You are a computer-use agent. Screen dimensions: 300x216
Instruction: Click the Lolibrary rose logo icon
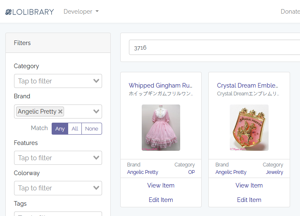point(8,12)
